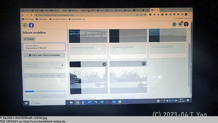The image size is (218, 123).
Task: Reload the page
Action: [31, 15]
